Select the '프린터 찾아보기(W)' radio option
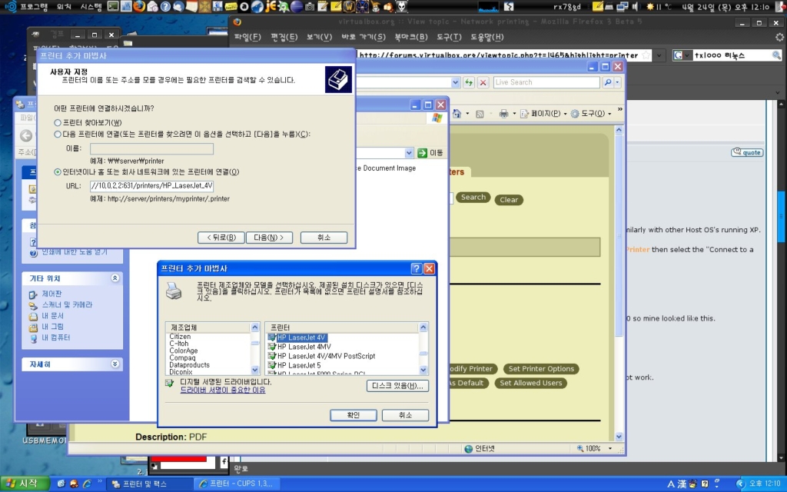This screenshot has height=492, width=787. 57,122
